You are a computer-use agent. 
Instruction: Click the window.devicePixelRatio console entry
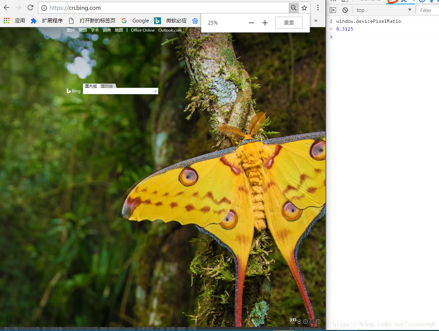(368, 21)
